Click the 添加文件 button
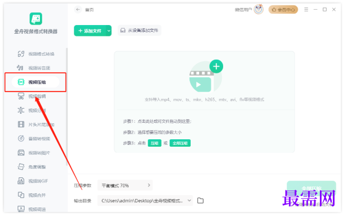This screenshot has height=216, width=346. 90,31
